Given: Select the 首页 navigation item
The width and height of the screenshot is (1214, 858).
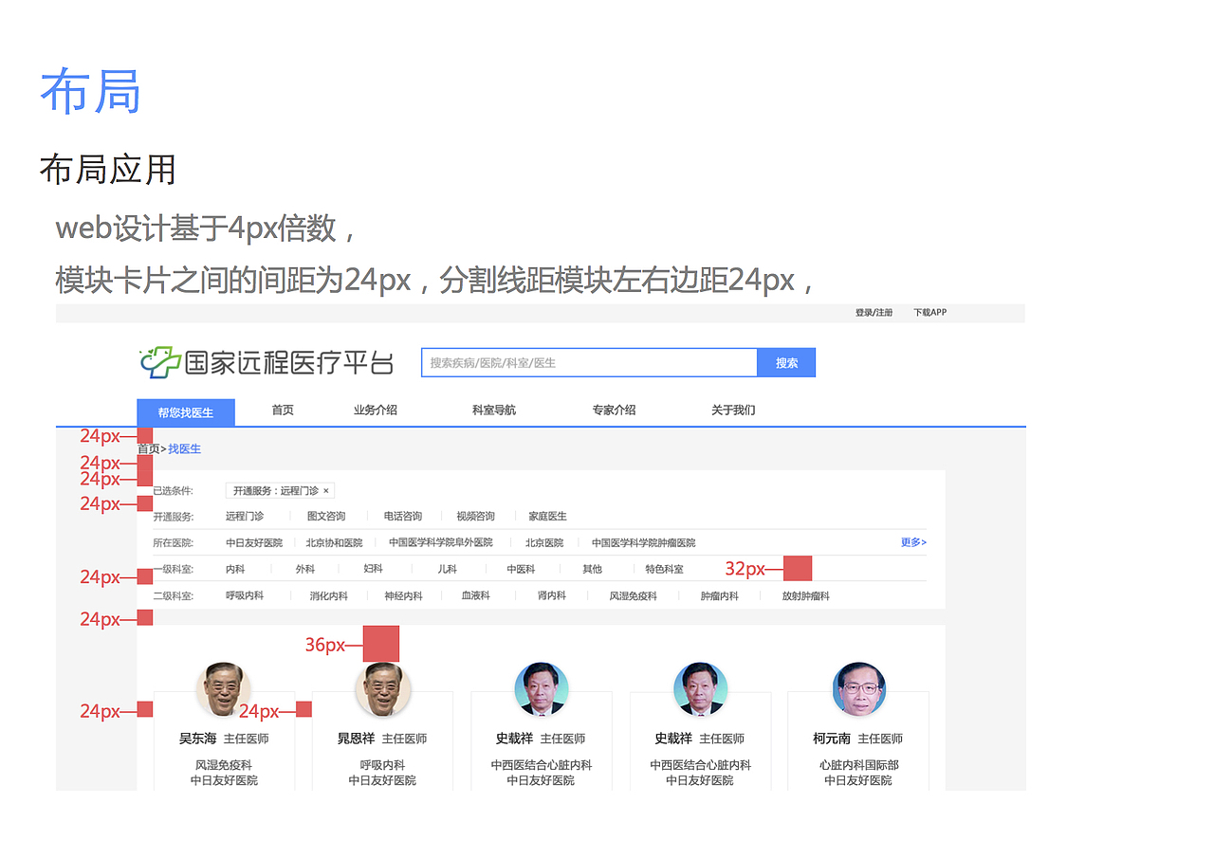Looking at the screenshot, I should tap(282, 410).
